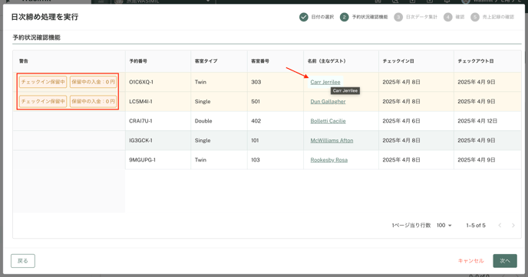Click the キャンセル button
Screen dimensions: 528x277
coord(470,261)
